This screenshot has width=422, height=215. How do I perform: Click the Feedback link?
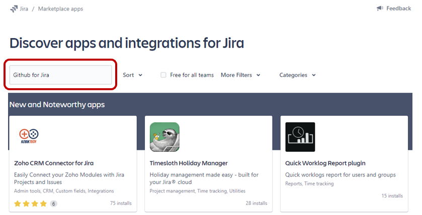pyautogui.click(x=398, y=9)
